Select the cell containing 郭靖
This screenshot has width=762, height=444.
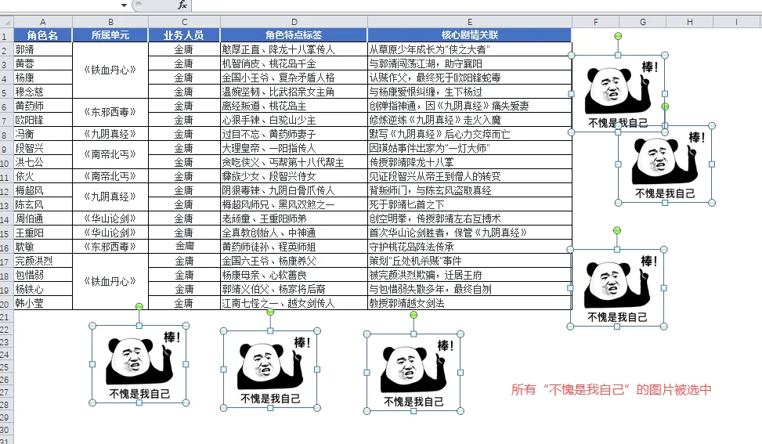coord(43,49)
